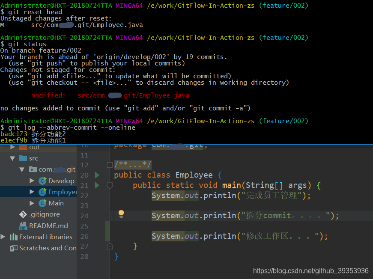373x279 pixels.
Task: Click the Scratches and Consoles icon
Action: 14,248
